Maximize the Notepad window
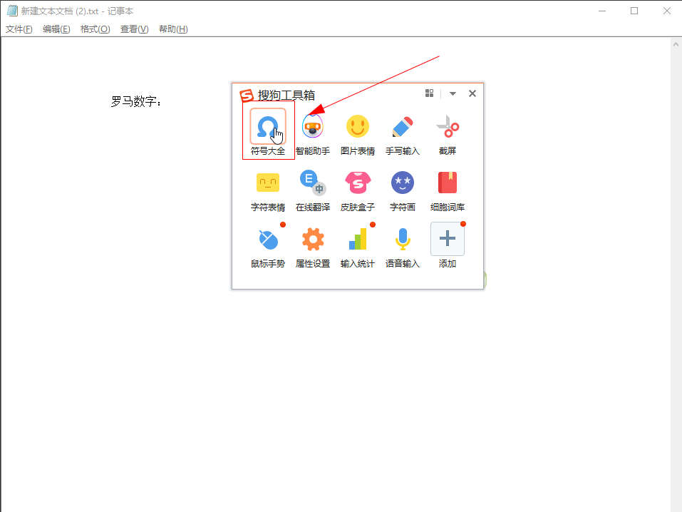The image size is (682, 512). [634, 11]
